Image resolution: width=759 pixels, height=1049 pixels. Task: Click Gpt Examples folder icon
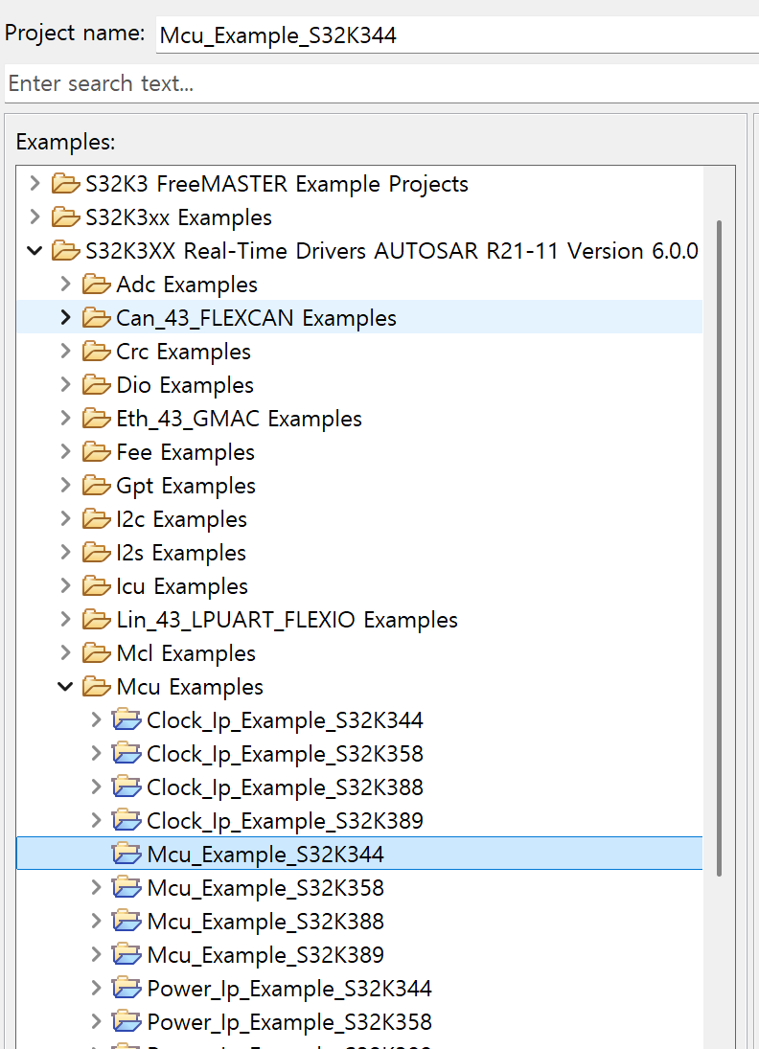coord(97,485)
